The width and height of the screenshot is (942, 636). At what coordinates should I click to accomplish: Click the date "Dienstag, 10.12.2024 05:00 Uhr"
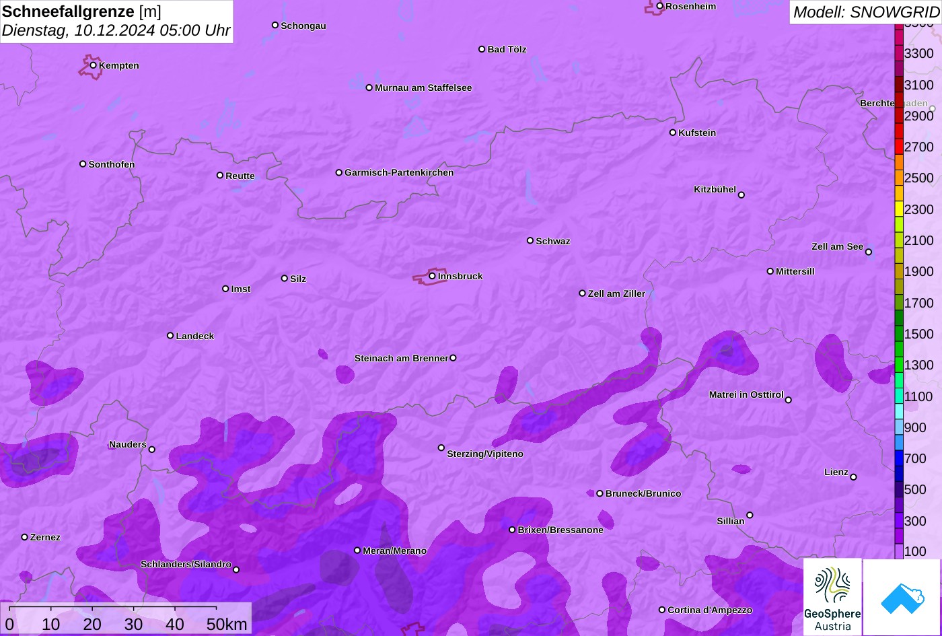click(x=116, y=30)
